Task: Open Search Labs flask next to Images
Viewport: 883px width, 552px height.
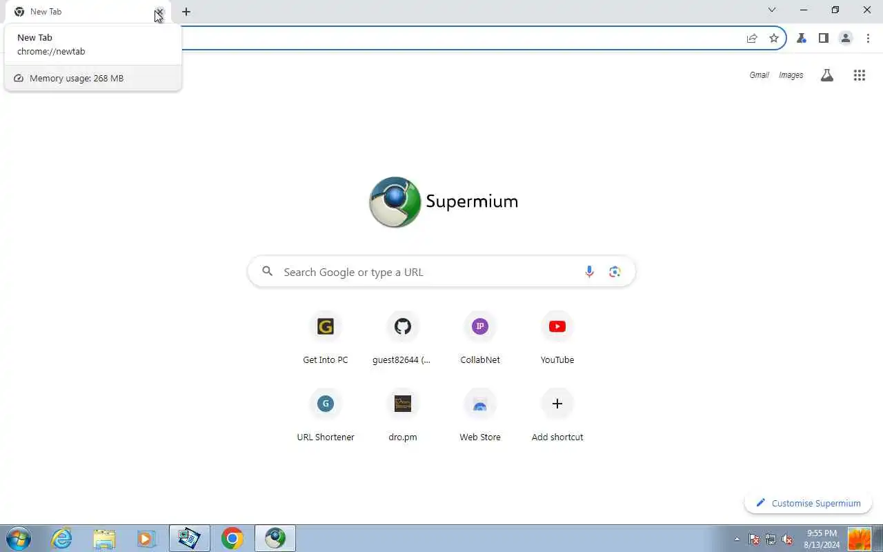Action: [x=826, y=75]
